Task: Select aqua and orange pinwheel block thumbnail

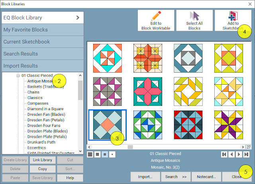Action: [107, 58]
